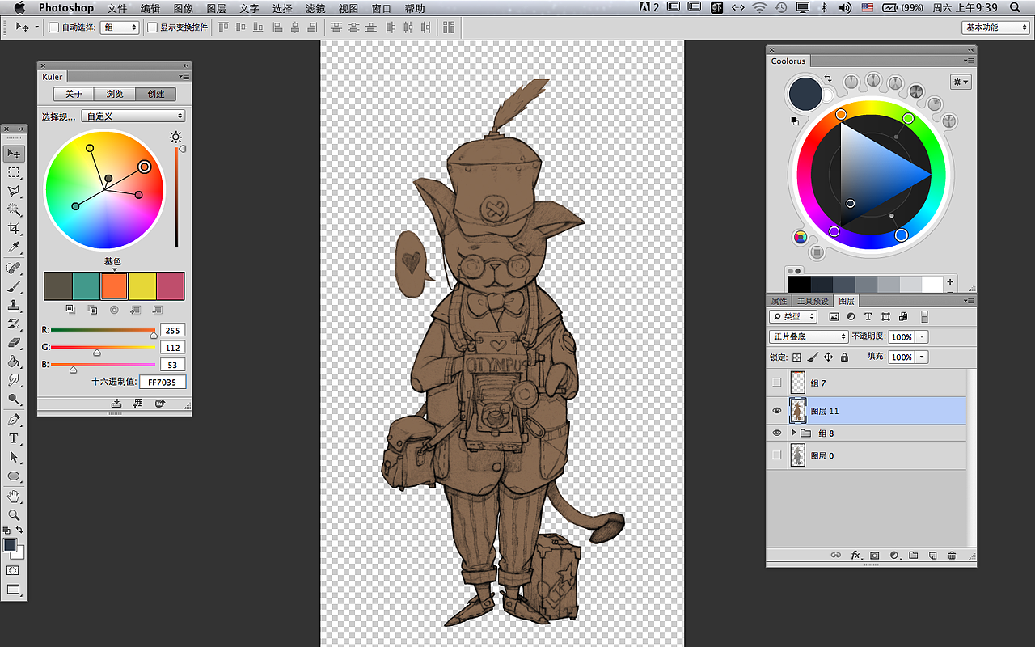The height and width of the screenshot is (647, 1035).
Task: Select the Hand tool
Action: 14,496
